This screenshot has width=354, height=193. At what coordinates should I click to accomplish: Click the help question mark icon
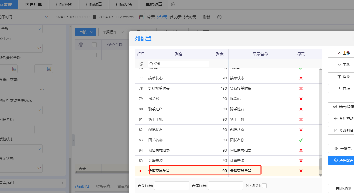219,17
